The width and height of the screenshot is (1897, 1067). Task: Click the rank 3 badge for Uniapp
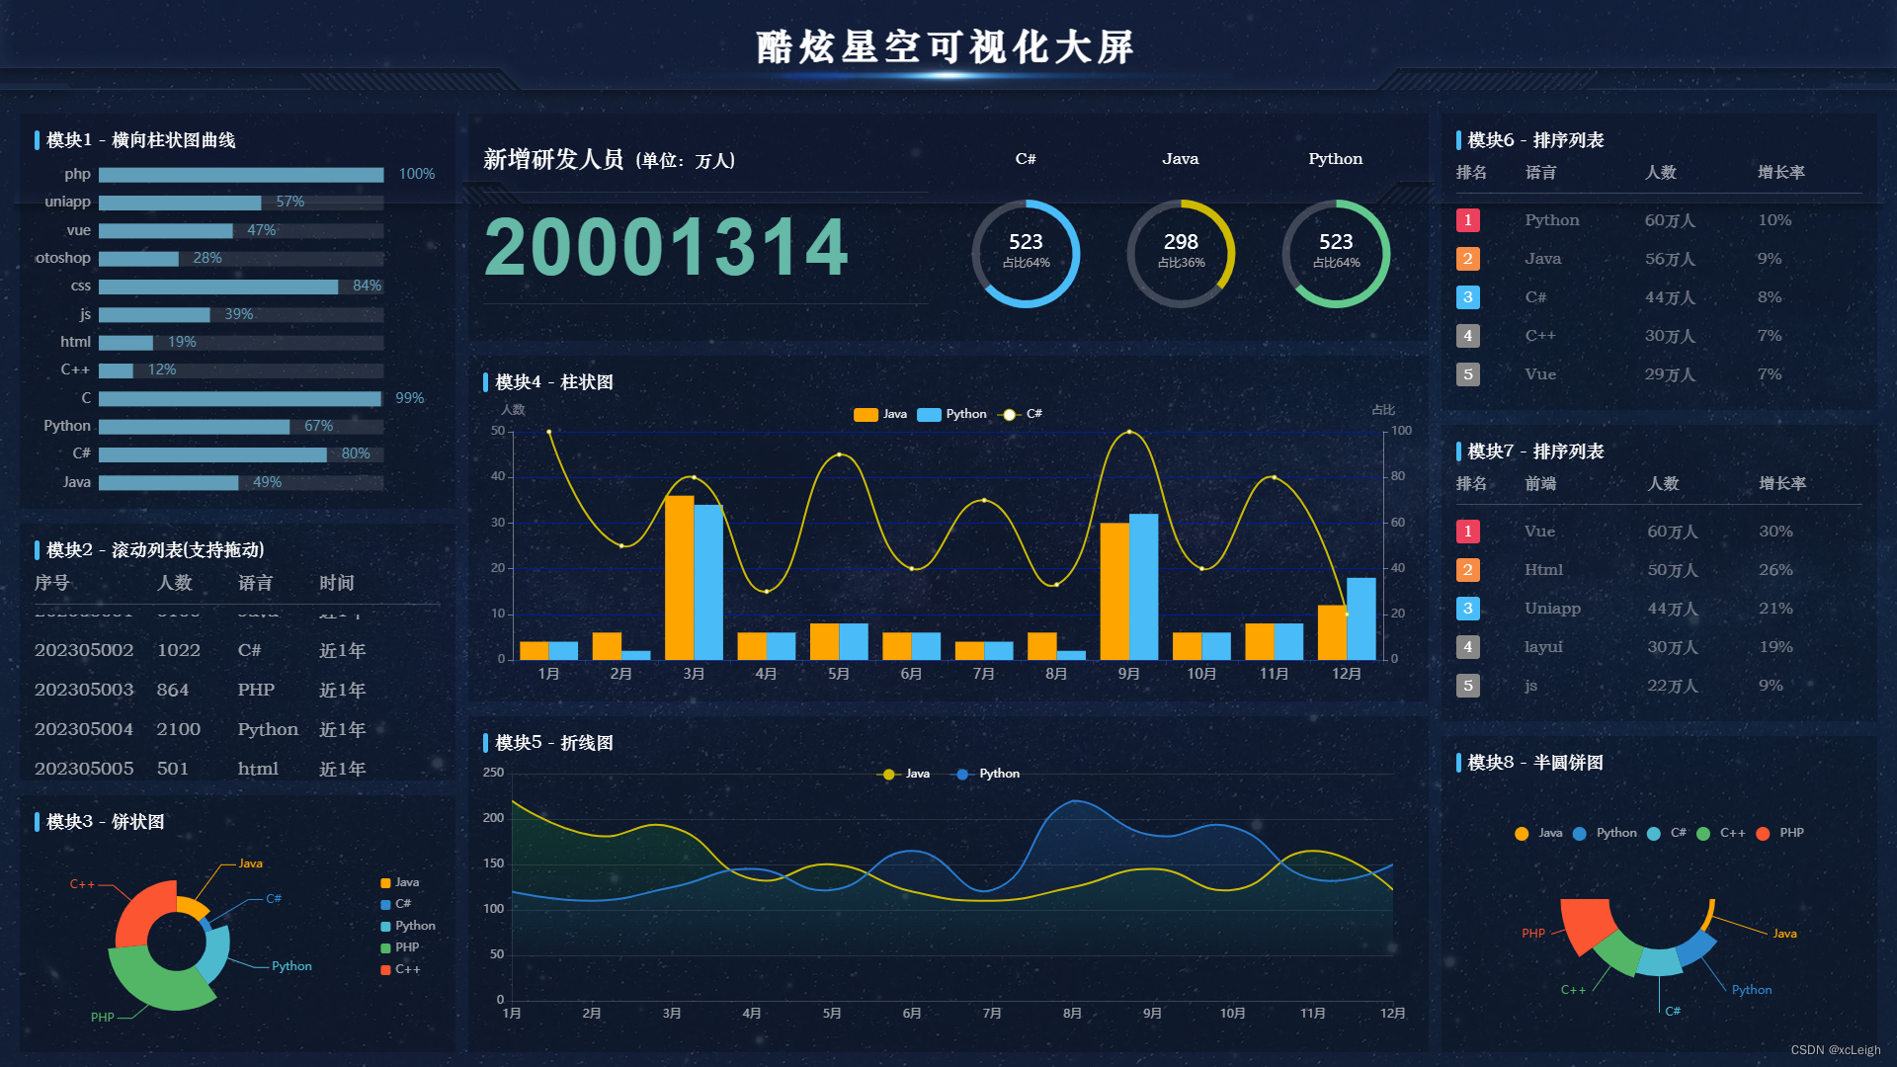pos(1467,609)
